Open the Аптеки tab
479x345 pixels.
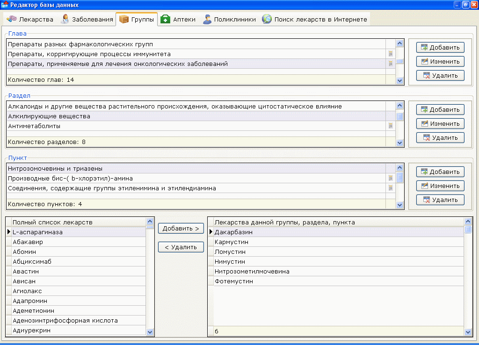point(178,19)
